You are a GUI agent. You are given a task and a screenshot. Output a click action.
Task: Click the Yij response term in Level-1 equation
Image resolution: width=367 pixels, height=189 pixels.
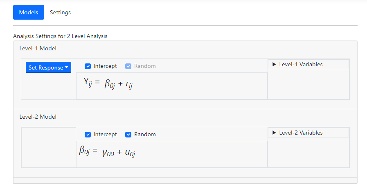(x=88, y=83)
